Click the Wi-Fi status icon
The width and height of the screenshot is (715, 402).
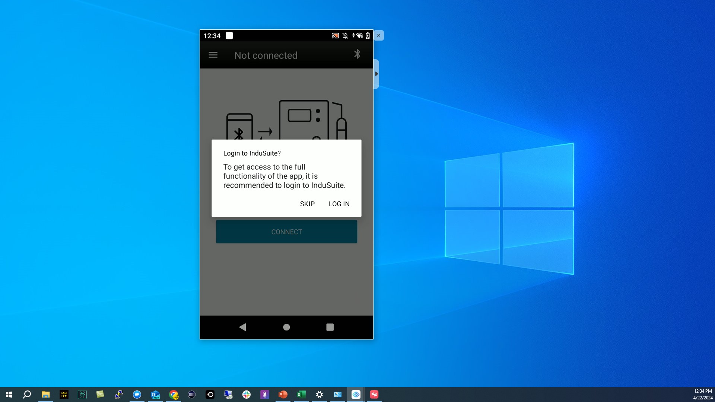click(x=359, y=36)
